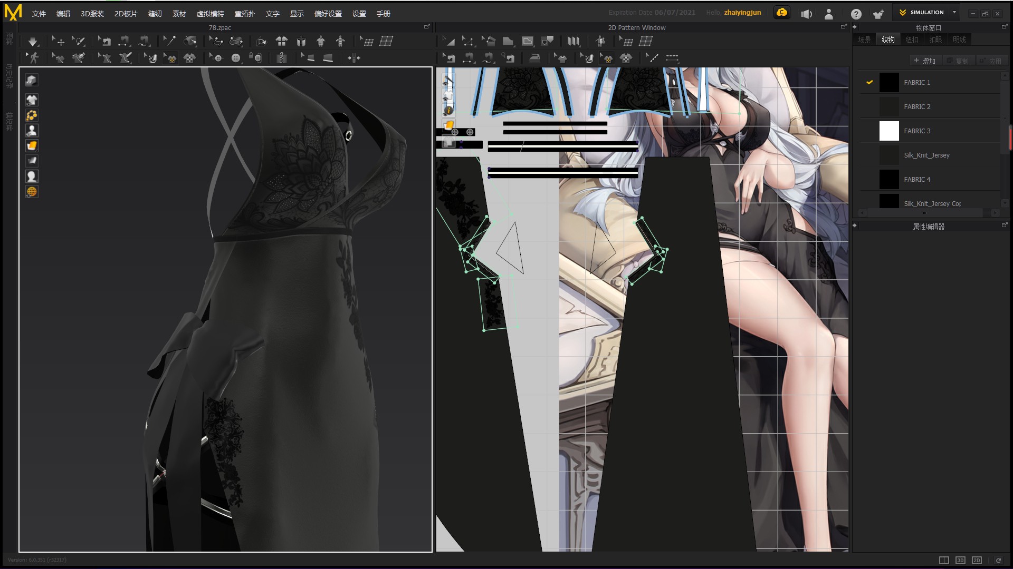The height and width of the screenshot is (569, 1013).
Task: Click the Simulate down-arrow icon
Action: tap(33, 41)
